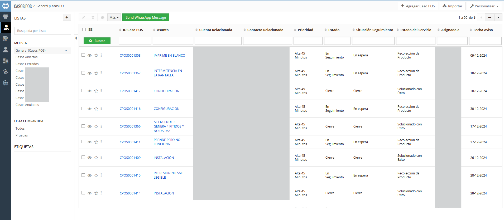Star the CPOS0001308 row
This screenshot has height=220, width=504.
(x=96, y=55)
